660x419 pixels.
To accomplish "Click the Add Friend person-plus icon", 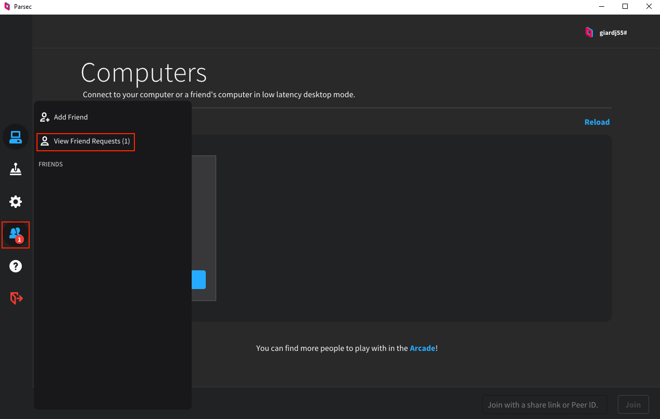I will click(45, 117).
